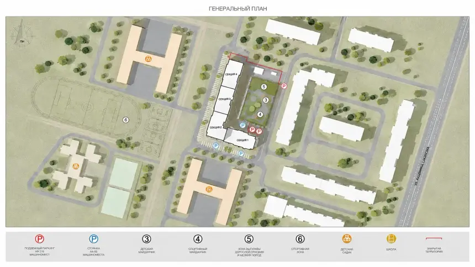475x267 pixels.
Task: Select the kindergarten icon in the legend
Action: click(347, 239)
